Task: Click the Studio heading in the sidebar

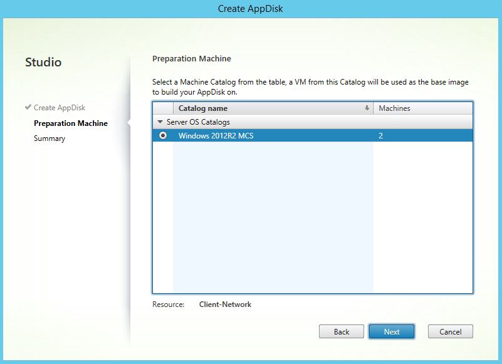Action: (43, 62)
